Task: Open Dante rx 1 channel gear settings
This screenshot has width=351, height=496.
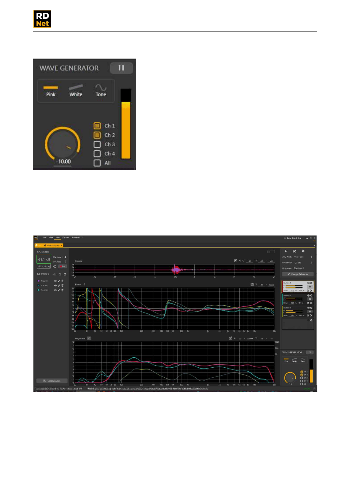Action: [x=311, y=283]
